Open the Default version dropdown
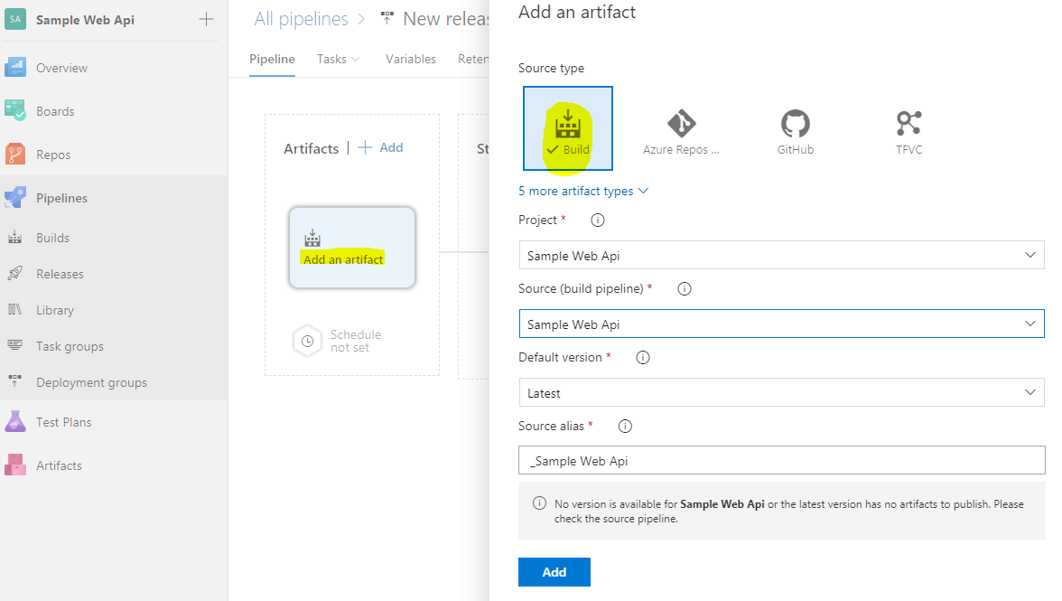1062x601 pixels. (x=781, y=393)
